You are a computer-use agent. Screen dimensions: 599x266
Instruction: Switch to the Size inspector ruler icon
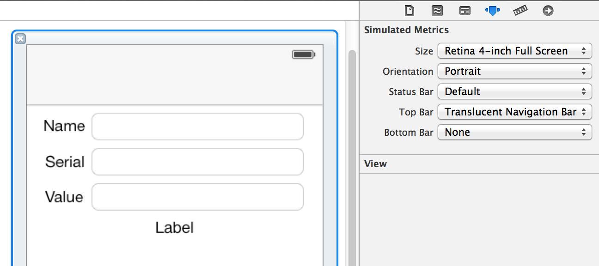tap(520, 10)
